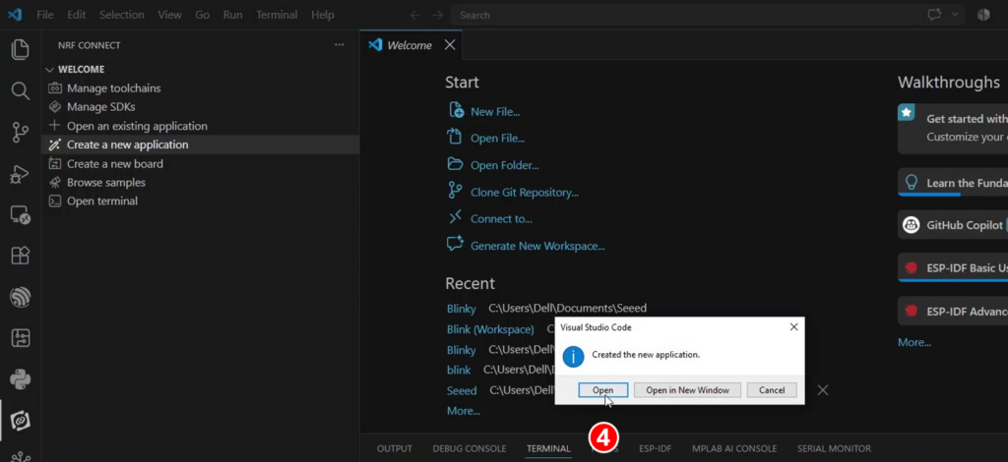
Task: Open the Remote Explorer activity bar icon
Action: (21, 215)
